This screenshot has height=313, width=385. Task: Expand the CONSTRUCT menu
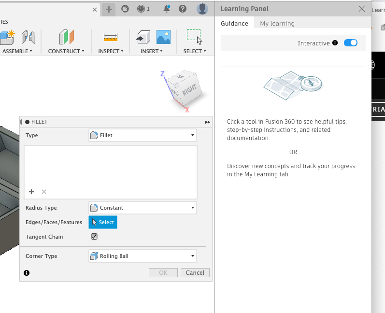point(66,51)
